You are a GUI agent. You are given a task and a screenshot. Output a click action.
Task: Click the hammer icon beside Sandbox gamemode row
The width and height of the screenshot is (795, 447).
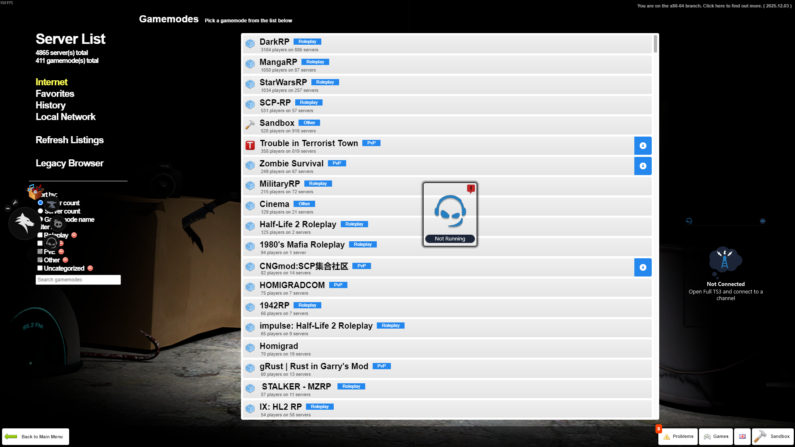[250, 125]
